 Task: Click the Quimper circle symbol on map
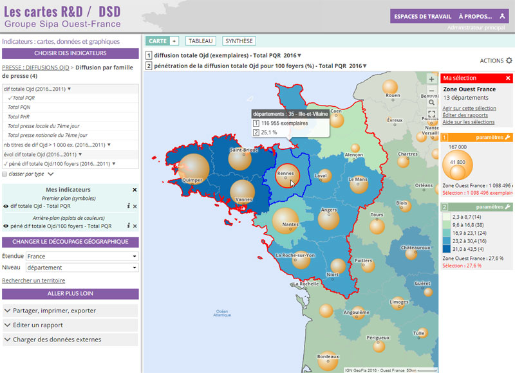coord(194,169)
